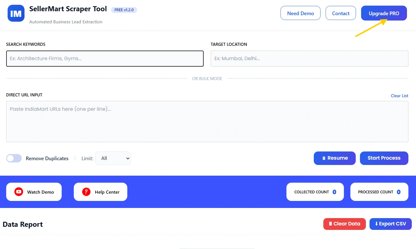Click the FREE v1.2.0 version badge
This screenshot has width=416, height=249.
pos(124,10)
